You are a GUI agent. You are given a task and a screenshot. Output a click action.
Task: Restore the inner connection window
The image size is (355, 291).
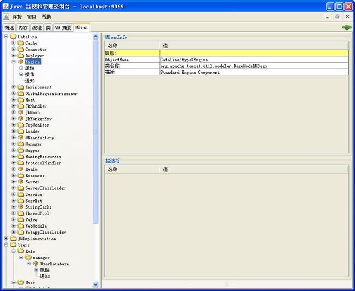click(x=338, y=17)
